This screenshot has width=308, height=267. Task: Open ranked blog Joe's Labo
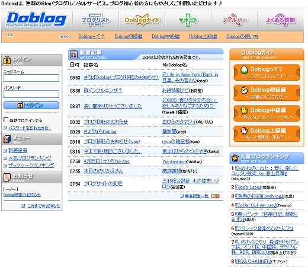coord(249,187)
